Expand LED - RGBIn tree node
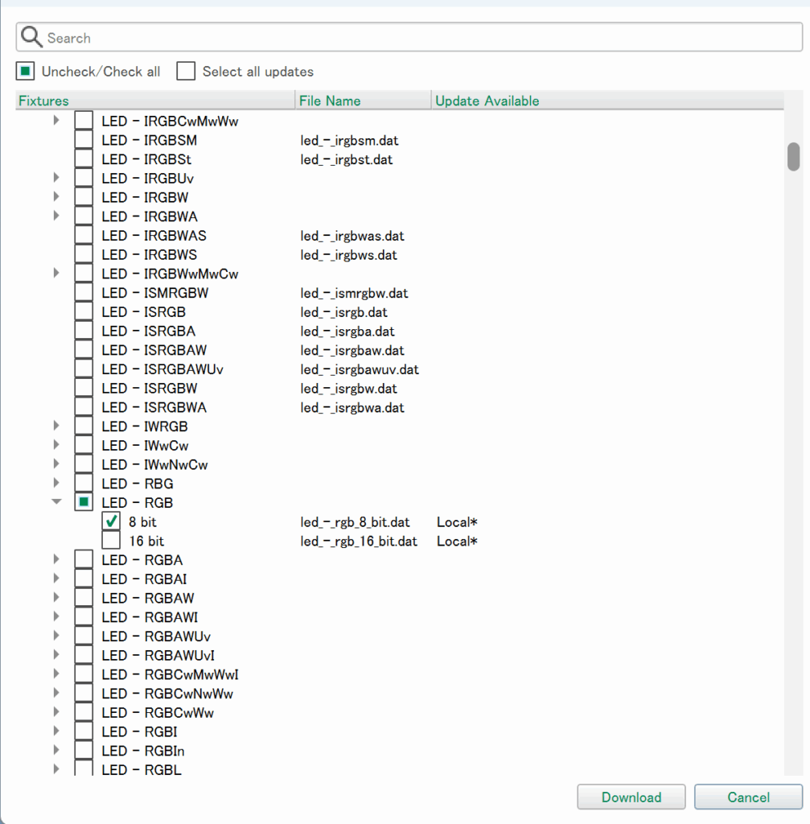810x824 pixels. 56,751
